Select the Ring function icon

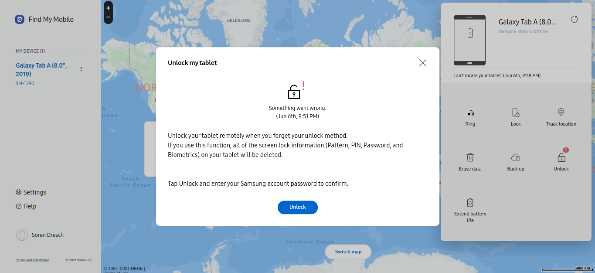click(470, 117)
